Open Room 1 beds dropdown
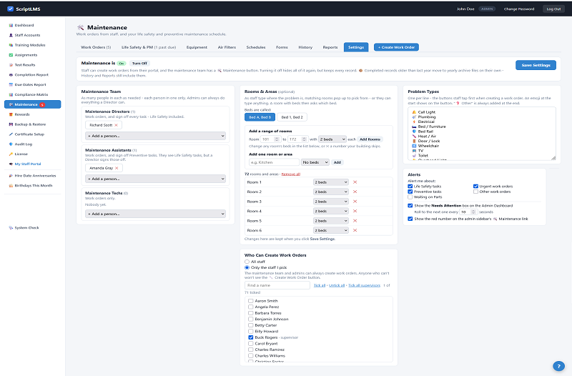The image size is (572, 376). click(331, 182)
